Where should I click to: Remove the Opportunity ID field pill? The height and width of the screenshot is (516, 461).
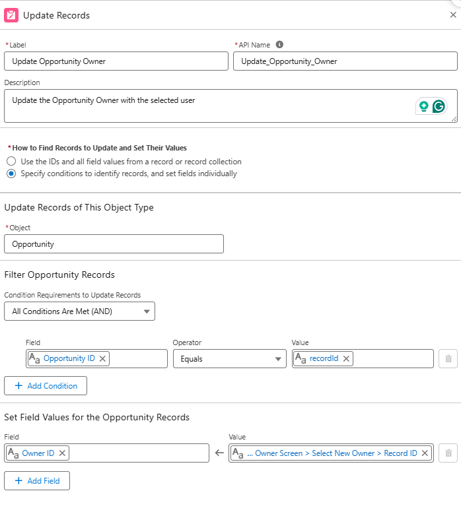point(102,359)
